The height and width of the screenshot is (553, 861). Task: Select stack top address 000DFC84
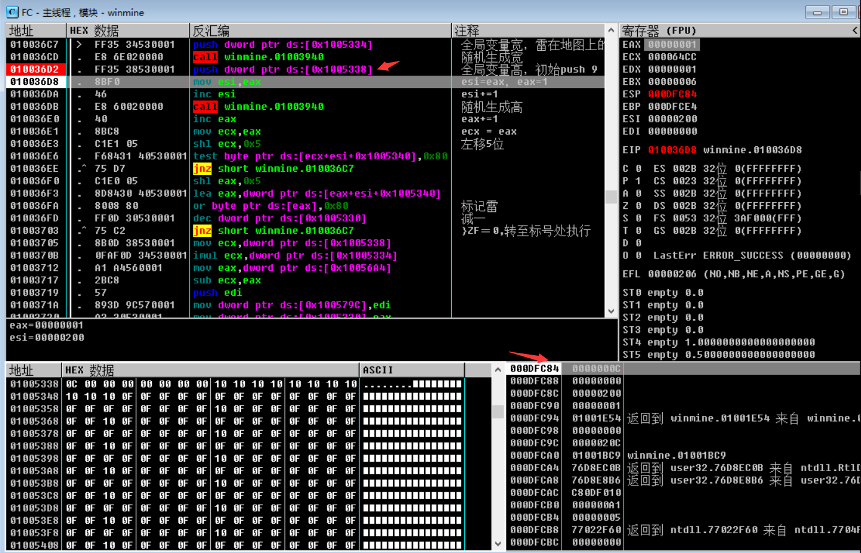click(534, 368)
